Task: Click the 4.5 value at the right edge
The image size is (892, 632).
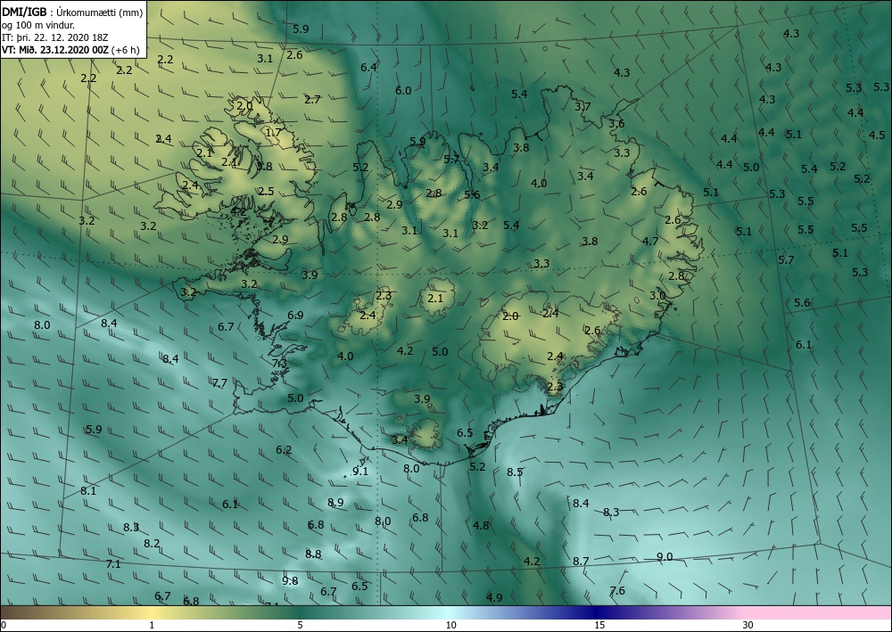Action: 877,135
